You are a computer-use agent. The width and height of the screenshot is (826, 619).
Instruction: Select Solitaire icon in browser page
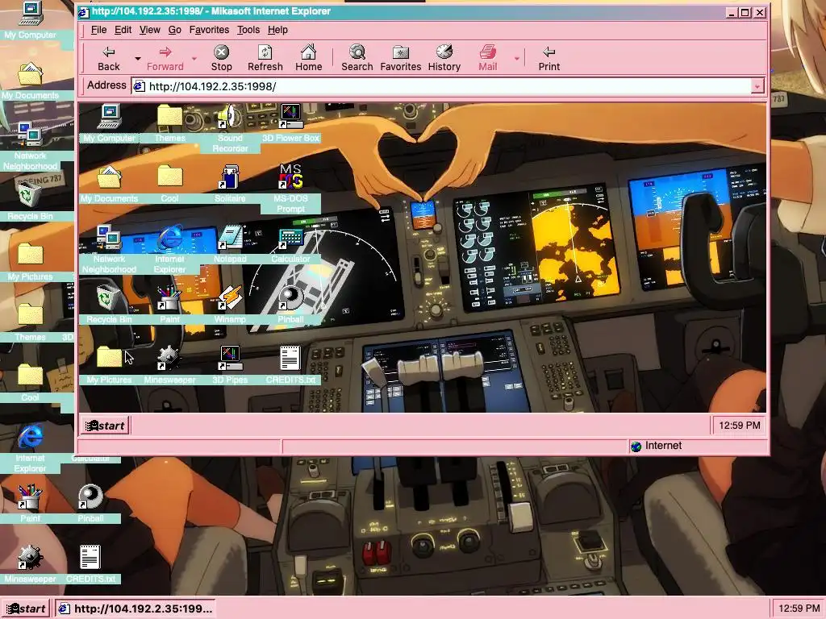click(230, 184)
